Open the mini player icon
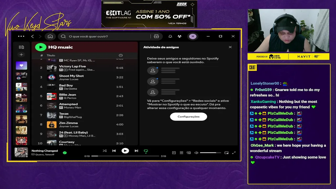Image resolution: width=336 pixels, height=189 pixels. coord(227,153)
